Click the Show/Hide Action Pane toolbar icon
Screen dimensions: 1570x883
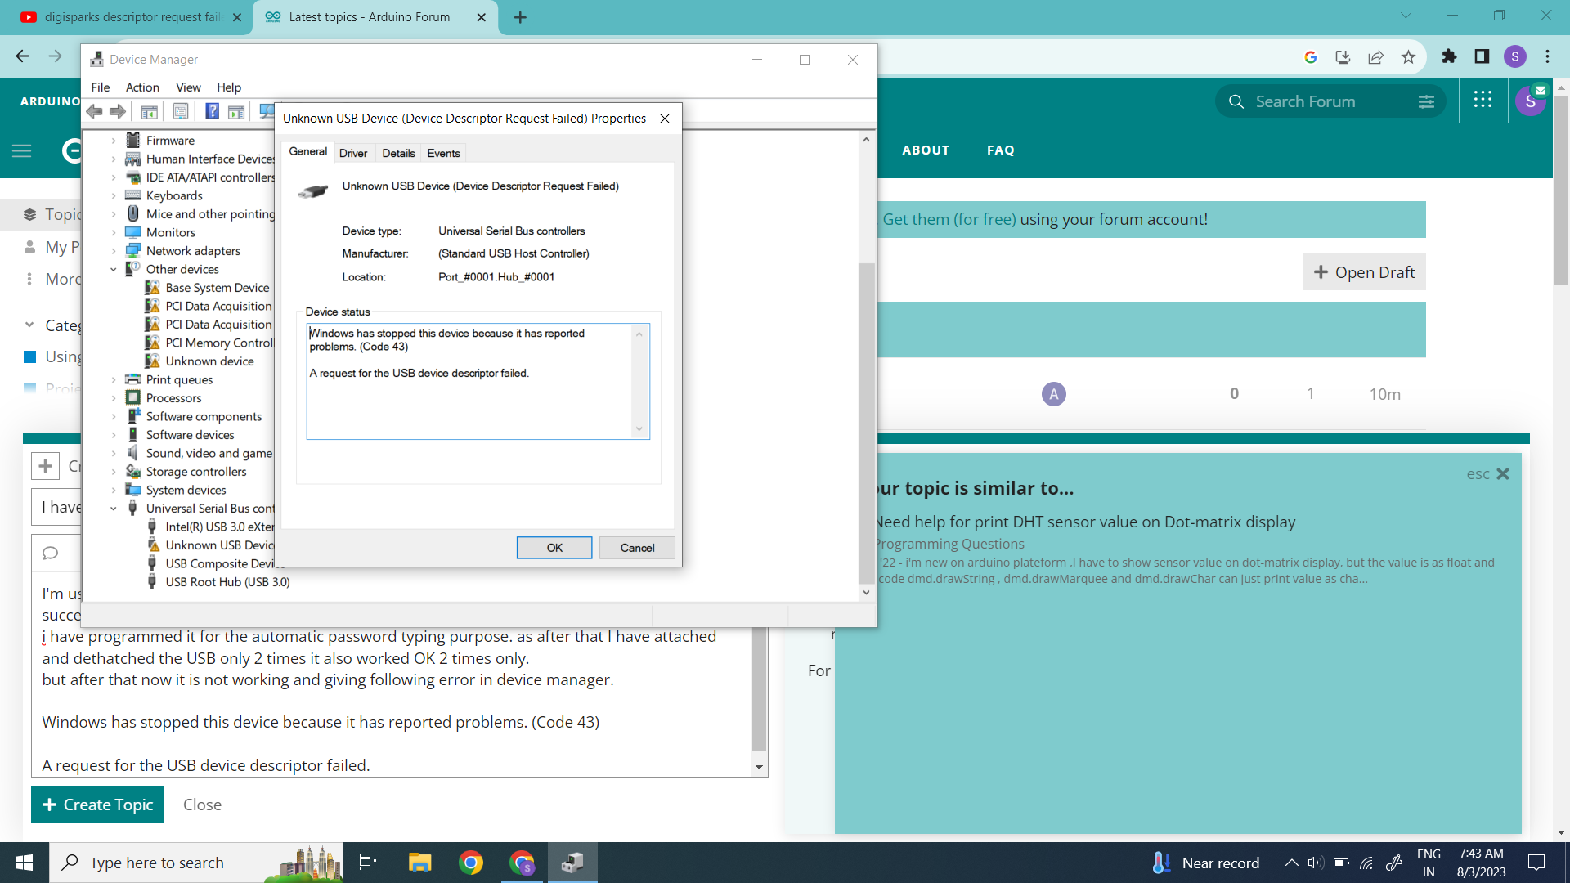pyautogui.click(x=236, y=111)
